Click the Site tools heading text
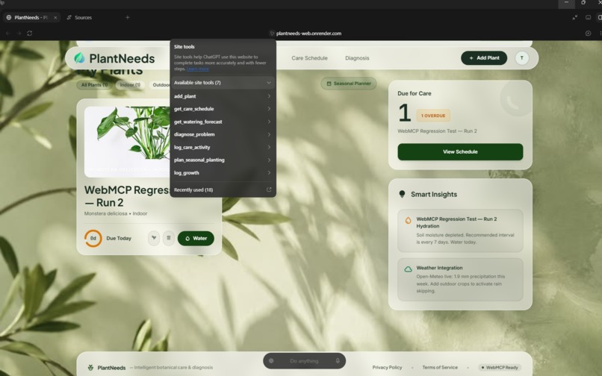Screen dimensions: 602x376 click(184, 46)
